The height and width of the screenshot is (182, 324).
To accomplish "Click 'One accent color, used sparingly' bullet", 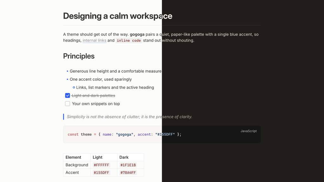I will (x=101, y=79).
